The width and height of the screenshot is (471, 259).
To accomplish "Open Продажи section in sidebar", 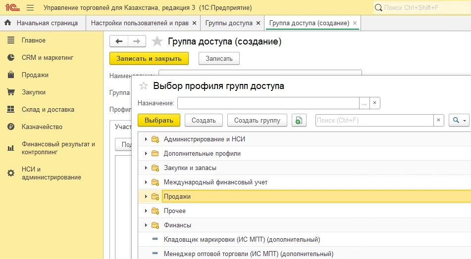I will 35,75.
